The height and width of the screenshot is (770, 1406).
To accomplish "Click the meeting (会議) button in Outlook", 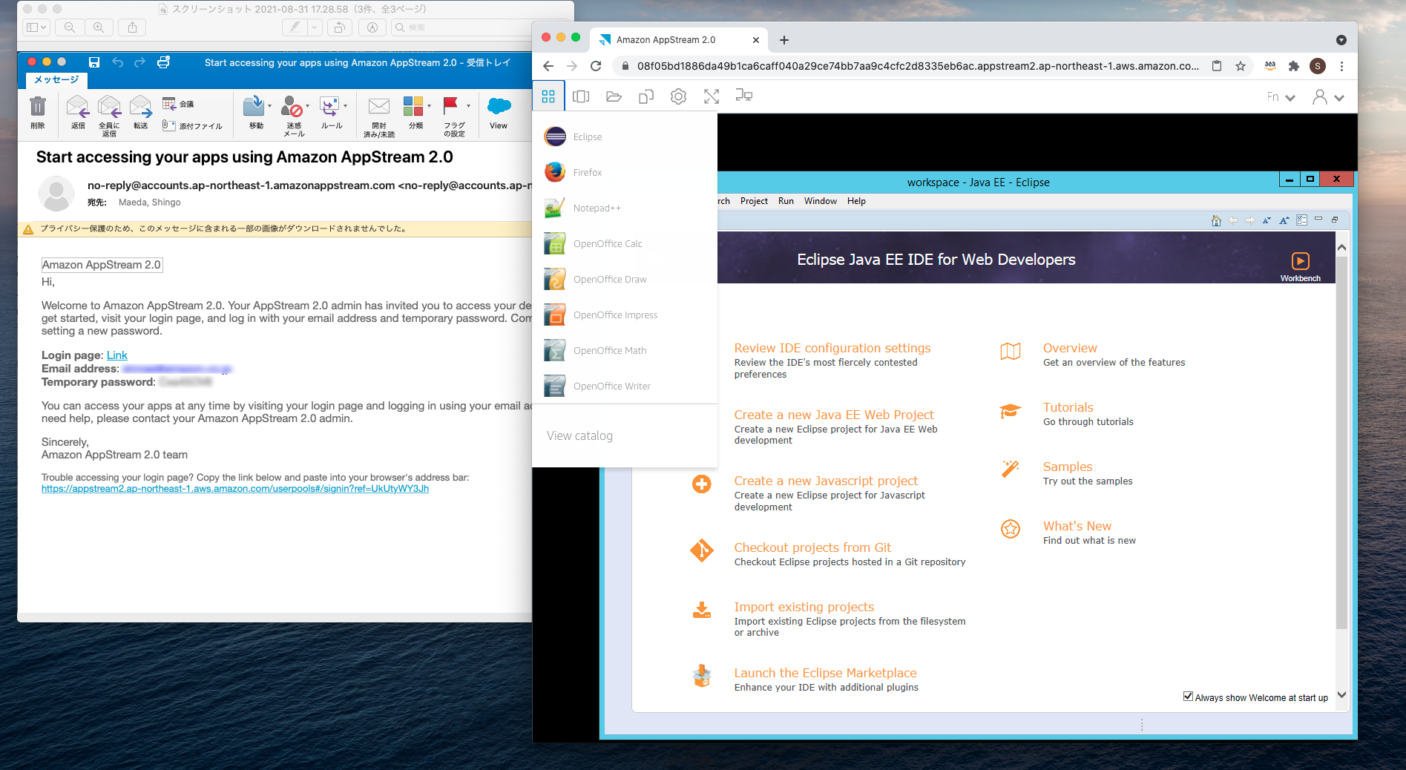I will (179, 104).
